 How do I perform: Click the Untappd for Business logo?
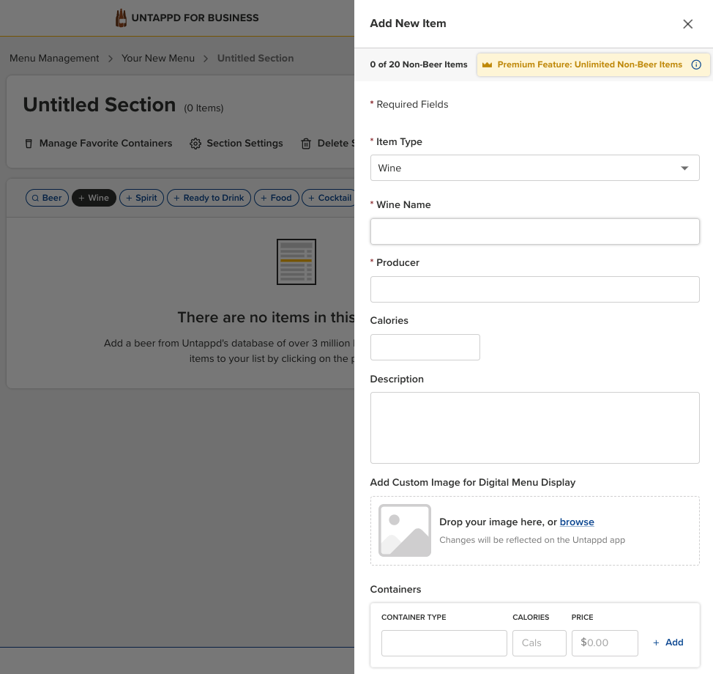tap(187, 18)
